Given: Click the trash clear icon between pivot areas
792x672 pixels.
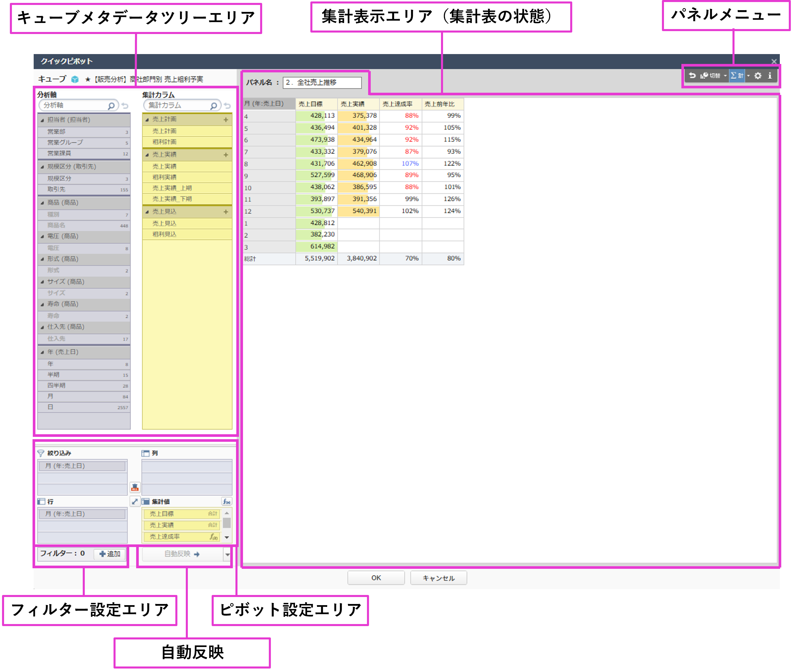Looking at the screenshot, I should click(135, 488).
